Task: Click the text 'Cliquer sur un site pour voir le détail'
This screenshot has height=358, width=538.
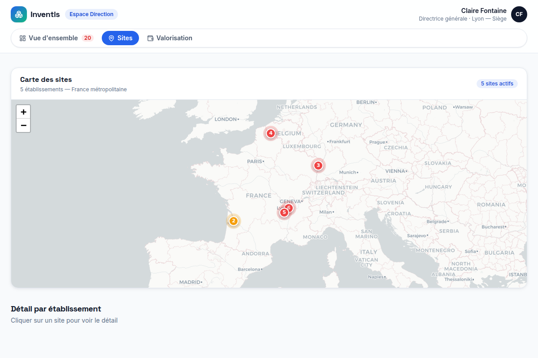Action: [64, 320]
